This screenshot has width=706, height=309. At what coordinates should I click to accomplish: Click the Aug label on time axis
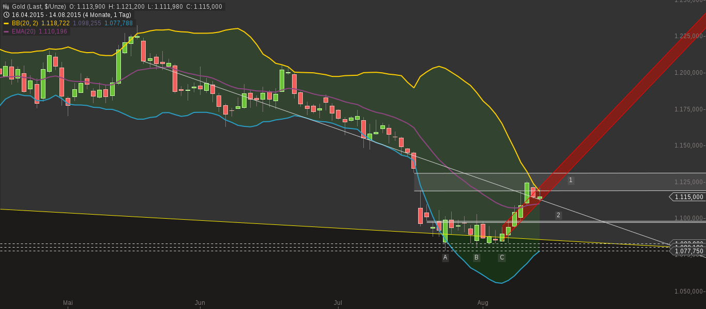click(x=483, y=302)
